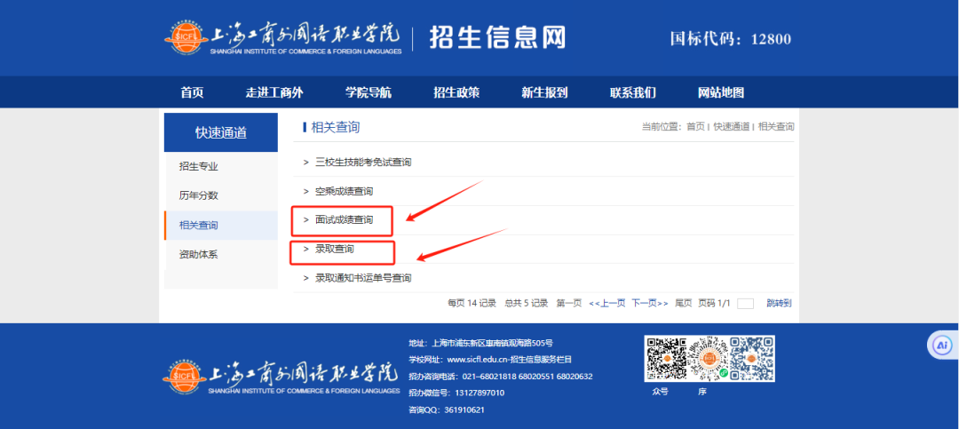Select 资助体系 in the sidebar
959x429 pixels.
pos(198,254)
